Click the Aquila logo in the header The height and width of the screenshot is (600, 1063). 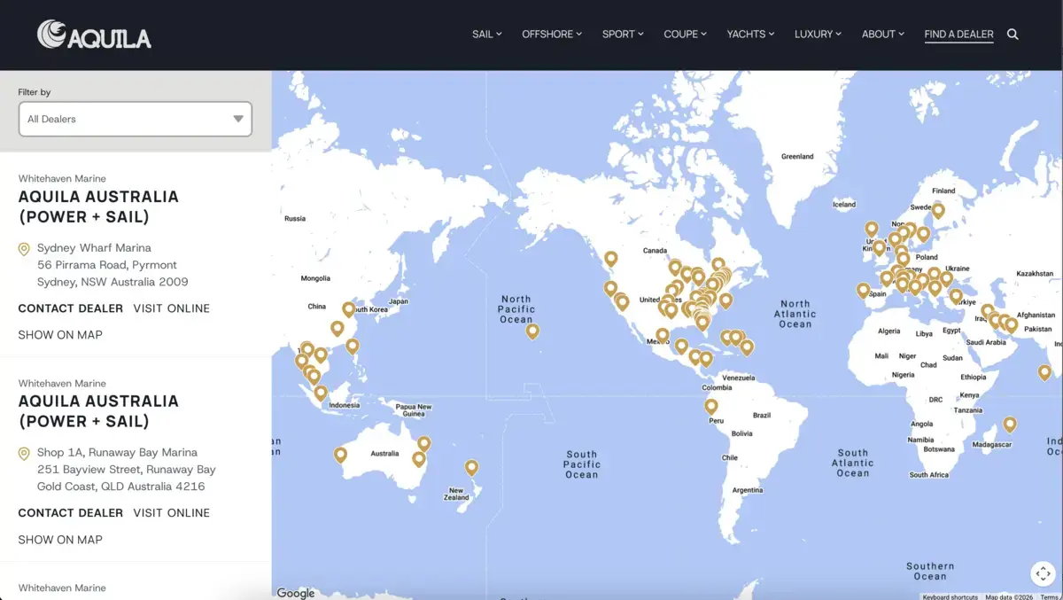pos(94,35)
